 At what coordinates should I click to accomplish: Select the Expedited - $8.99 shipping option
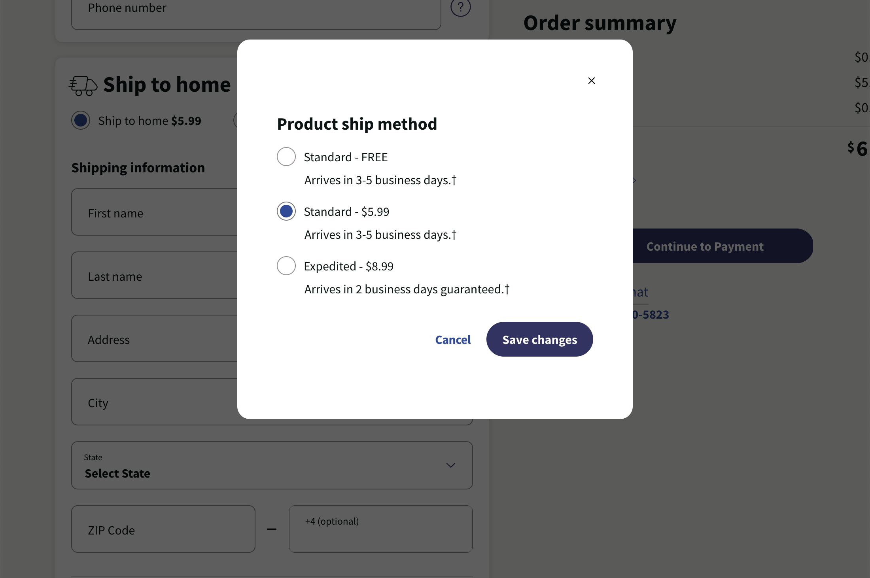286,266
